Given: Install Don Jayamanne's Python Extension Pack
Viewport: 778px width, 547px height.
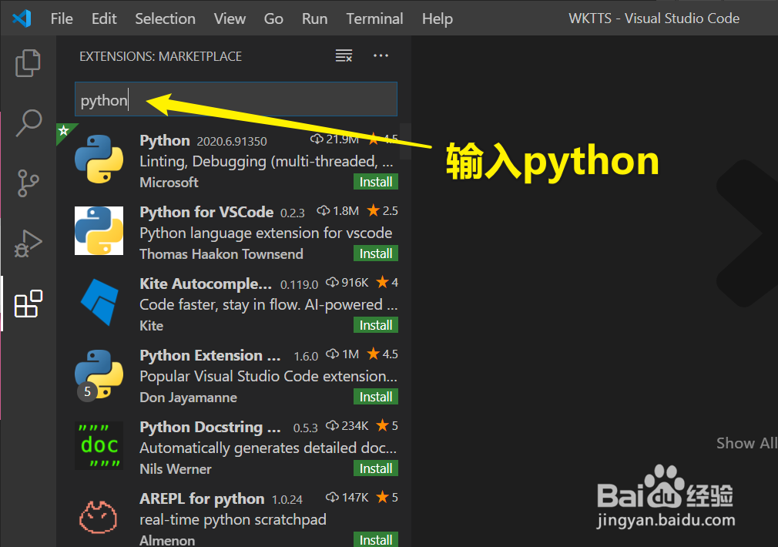Looking at the screenshot, I should point(376,397).
